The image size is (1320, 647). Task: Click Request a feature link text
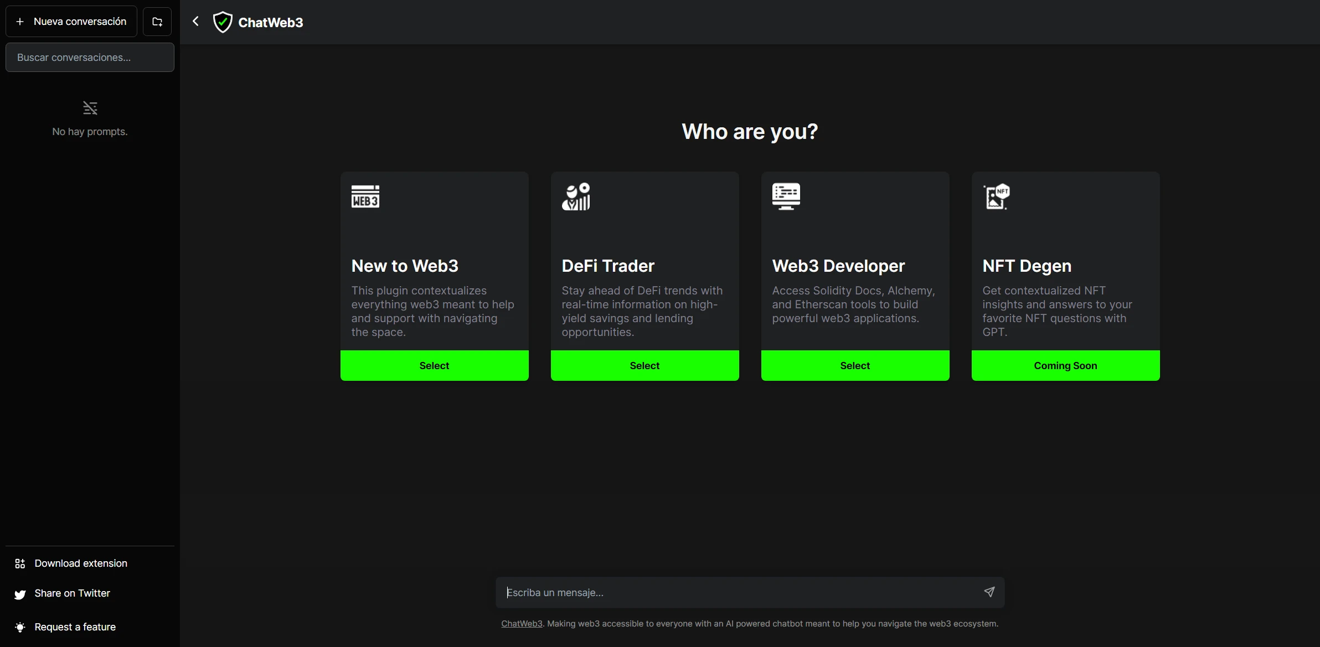click(x=75, y=627)
